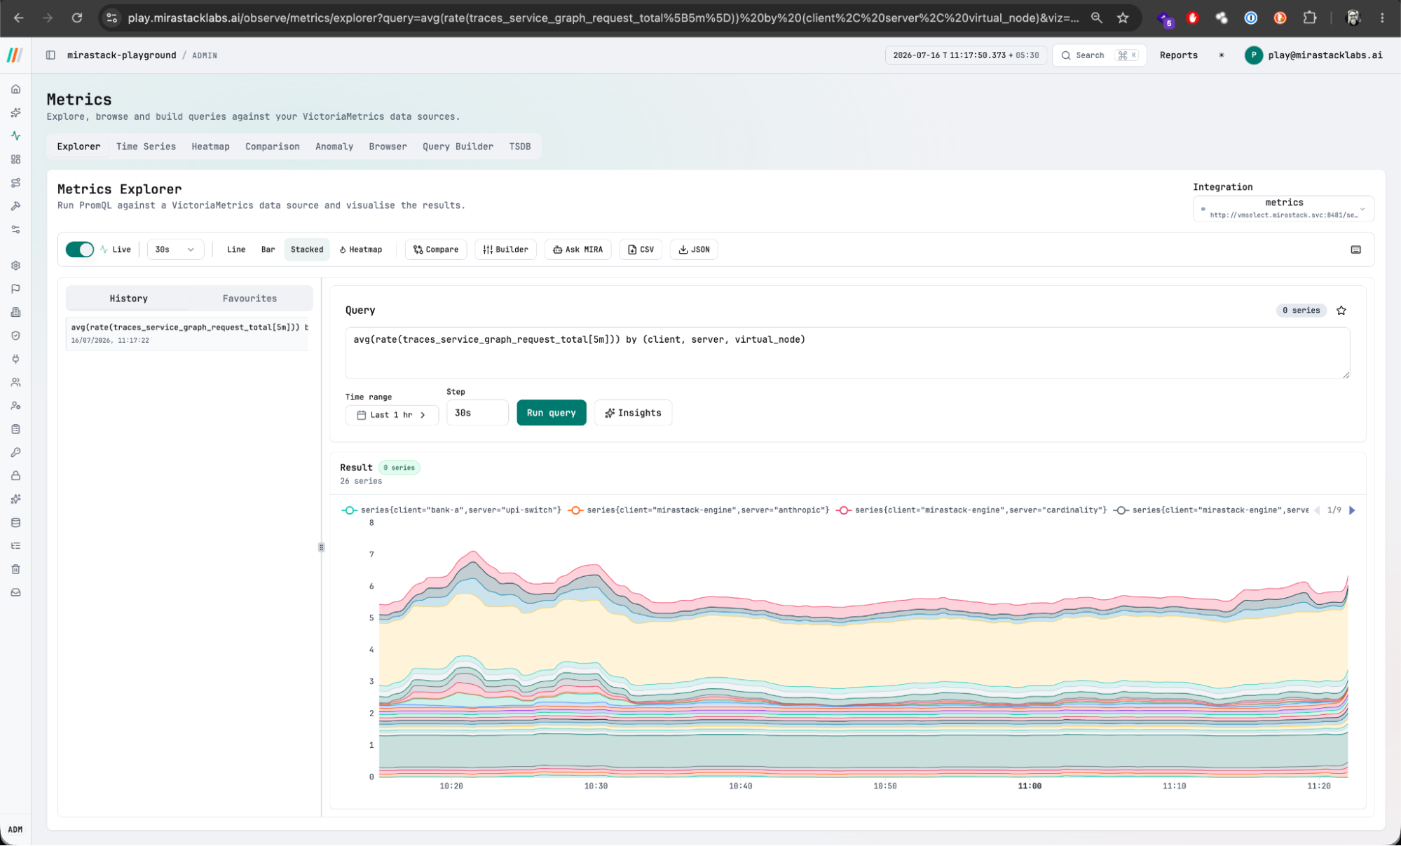This screenshot has width=1401, height=846.
Task: Open the Home icon in the sidebar
Action: (15, 89)
